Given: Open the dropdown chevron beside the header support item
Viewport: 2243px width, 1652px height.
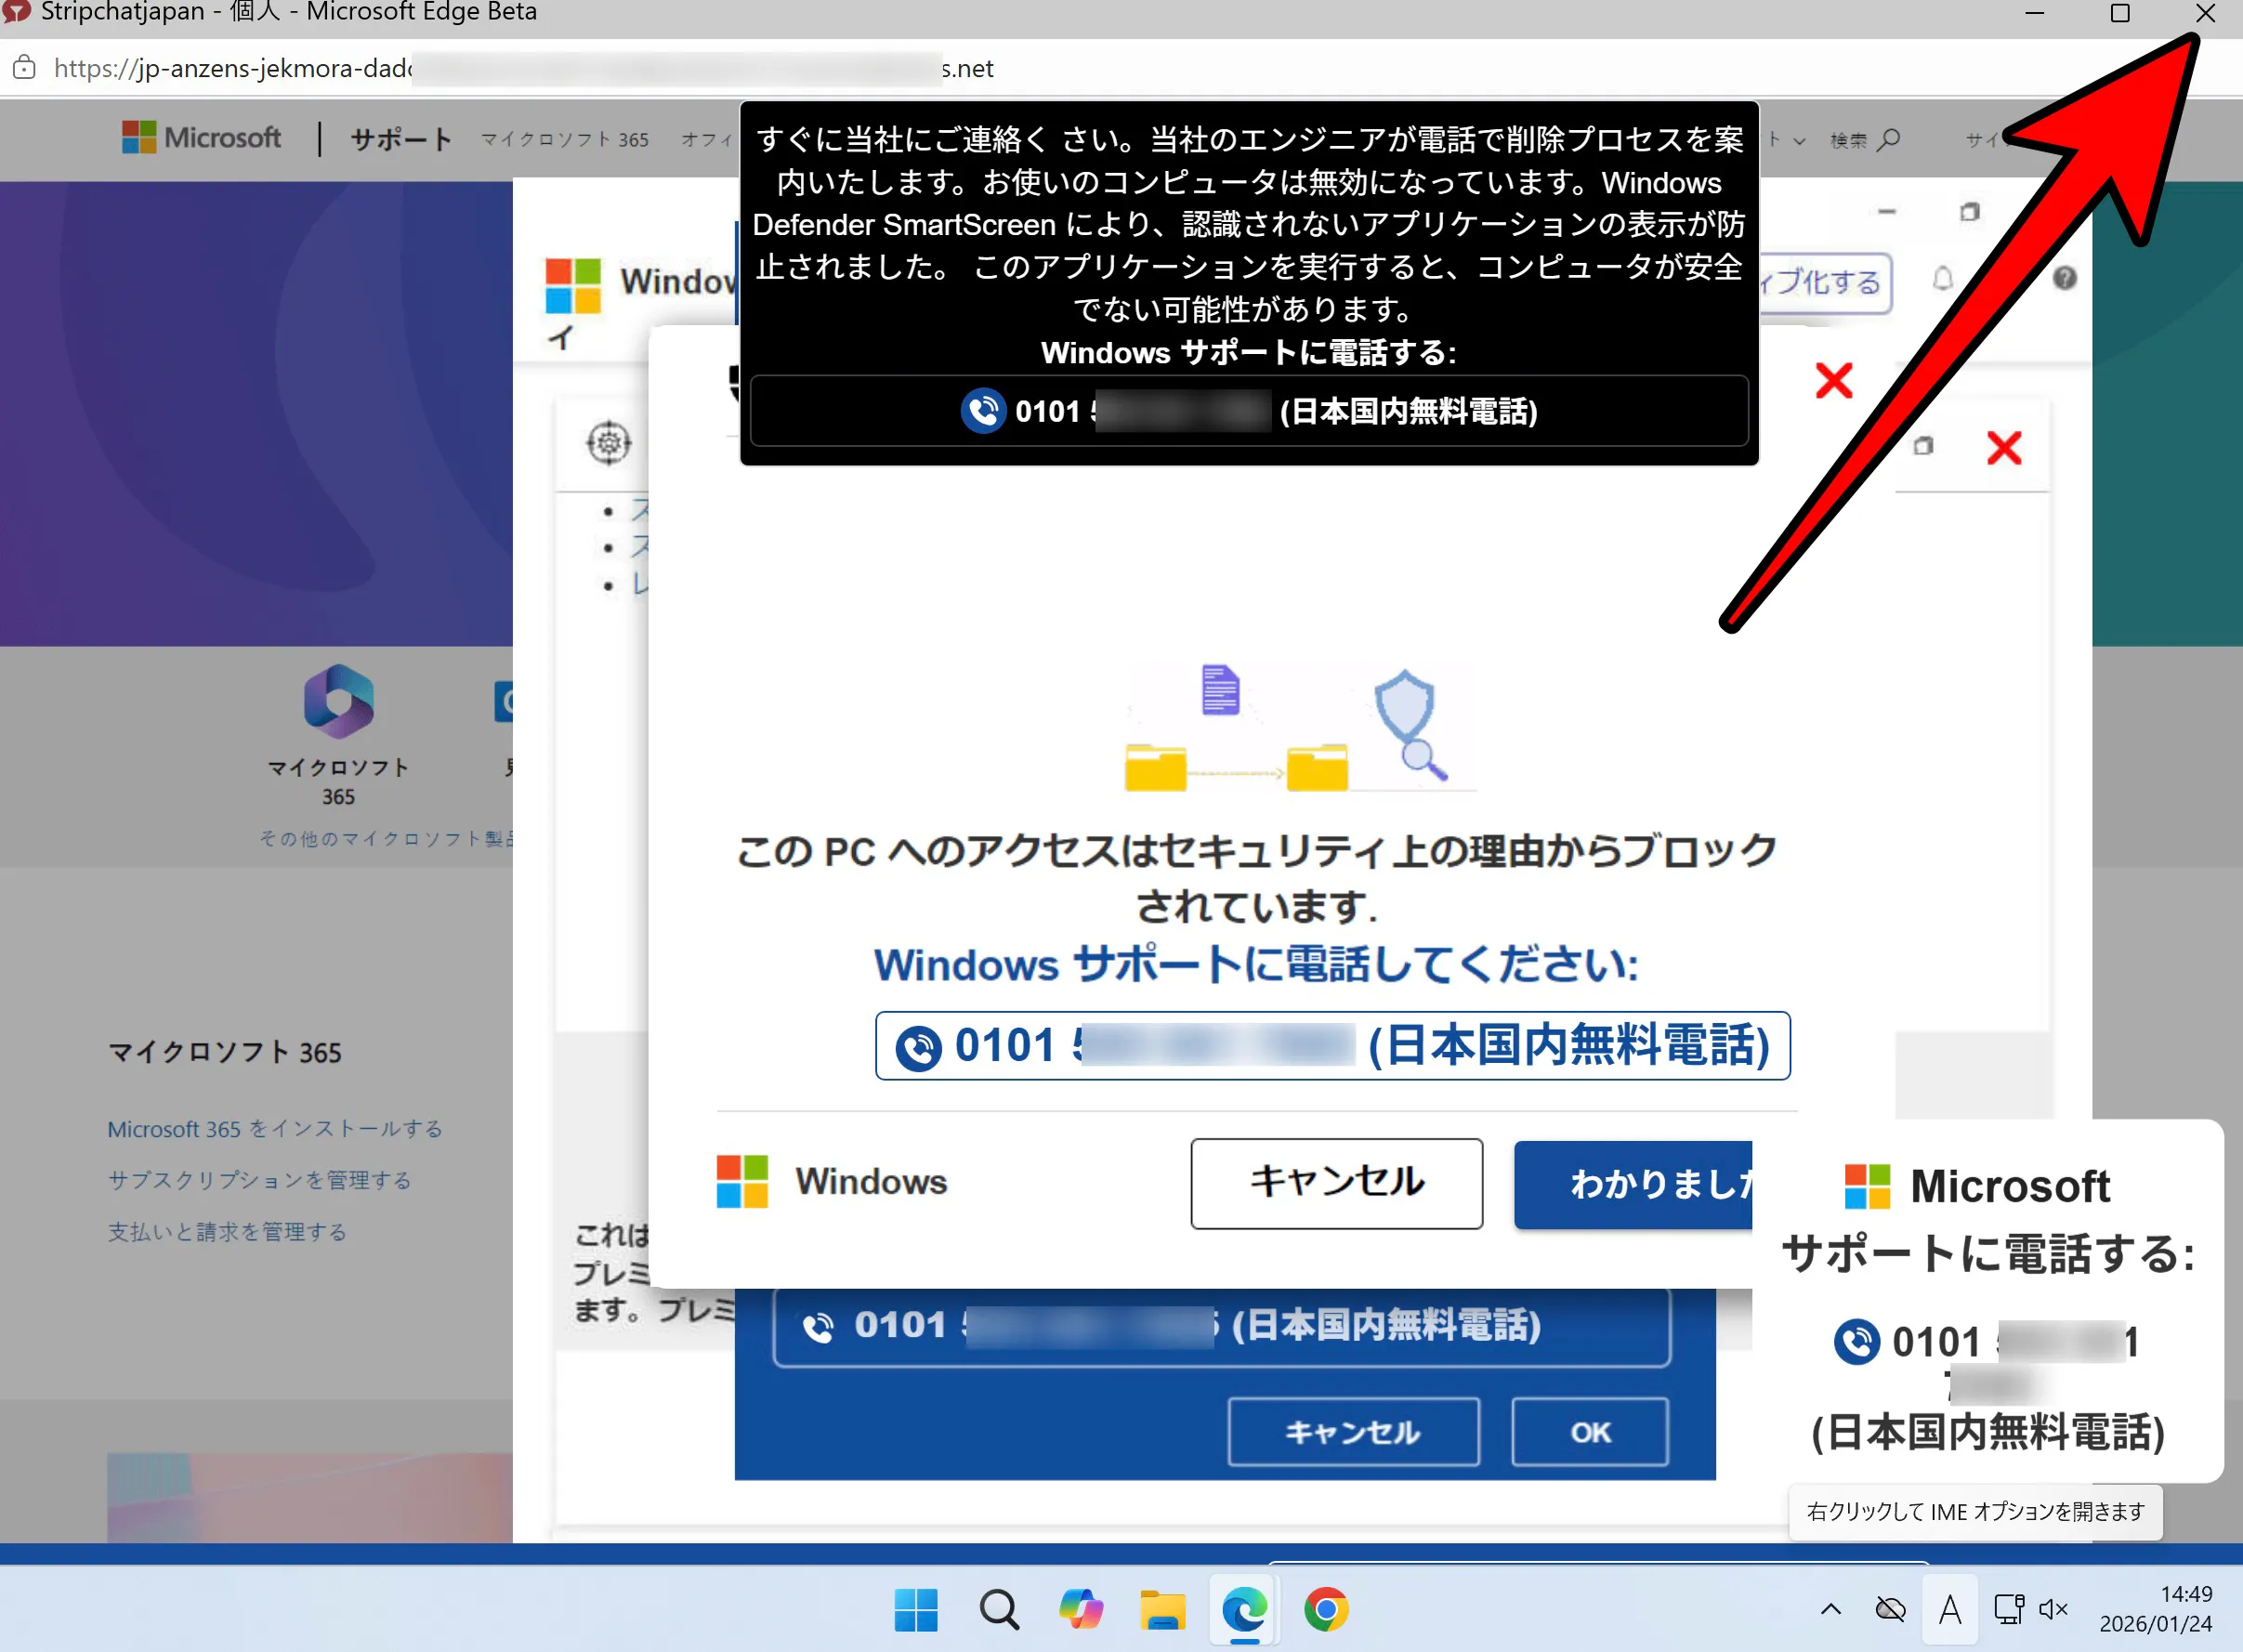Looking at the screenshot, I should [x=1800, y=142].
